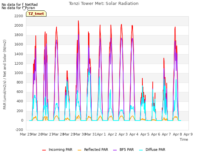
Task: Click the x-axis date label Apr 9
Action: coord(188,134)
